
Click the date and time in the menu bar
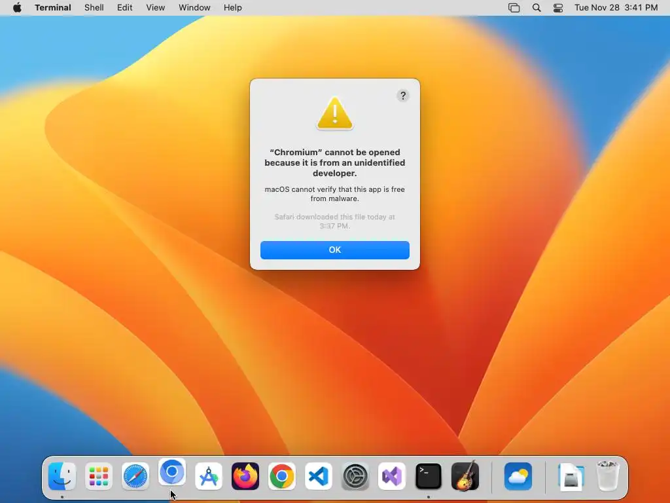point(616,8)
